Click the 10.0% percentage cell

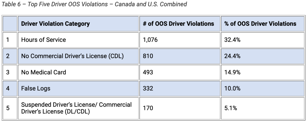pos(232,88)
